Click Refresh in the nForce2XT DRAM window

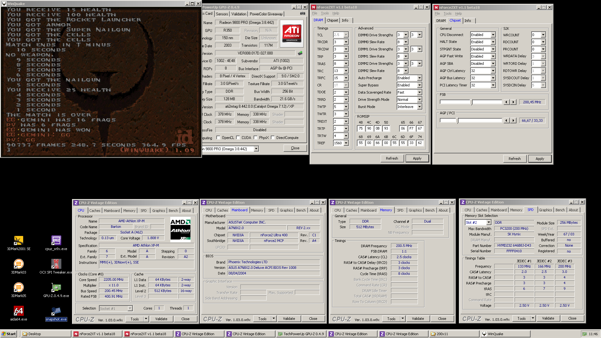392,158
